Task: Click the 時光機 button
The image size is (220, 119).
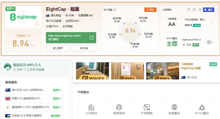Action: pos(84,48)
